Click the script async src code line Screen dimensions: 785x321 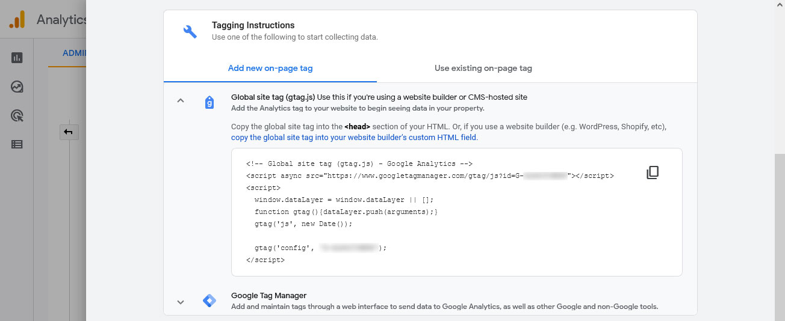[430, 176]
